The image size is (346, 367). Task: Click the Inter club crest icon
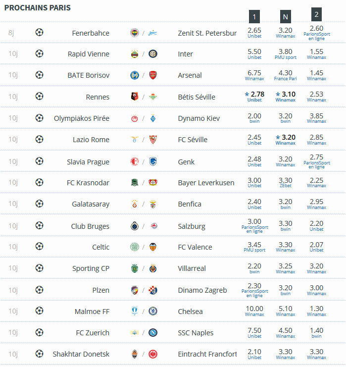[x=153, y=54]
